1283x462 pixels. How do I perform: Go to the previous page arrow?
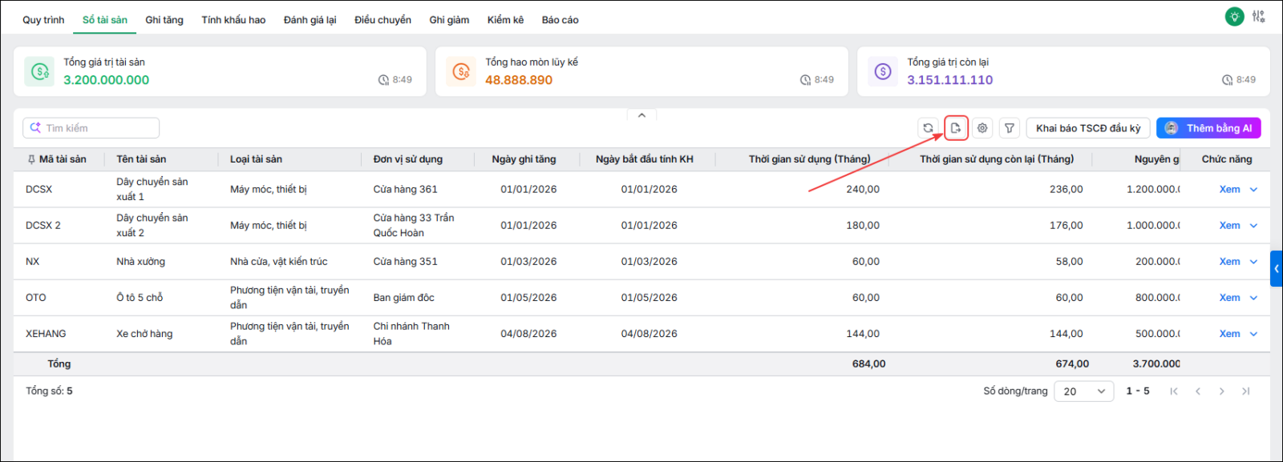coord(1198,392)
